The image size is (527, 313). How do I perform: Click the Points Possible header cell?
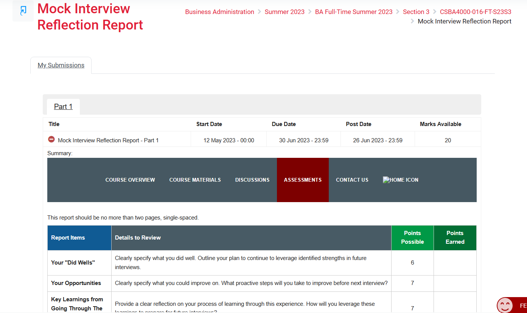pyautogui.click(x=412, y=238)
